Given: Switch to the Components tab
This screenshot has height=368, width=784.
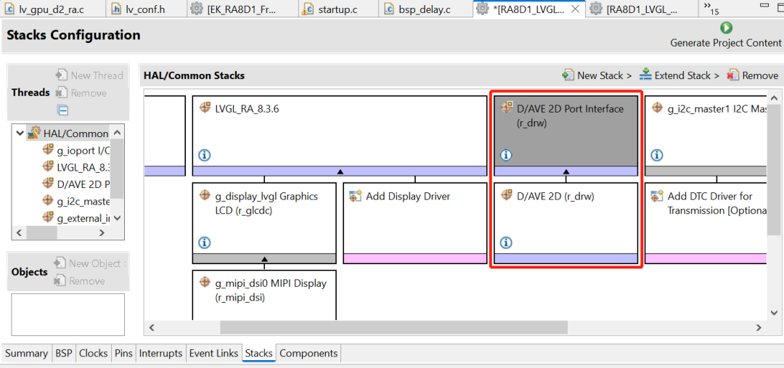Looking at the screenshot, I should click(x=309, y=353).
